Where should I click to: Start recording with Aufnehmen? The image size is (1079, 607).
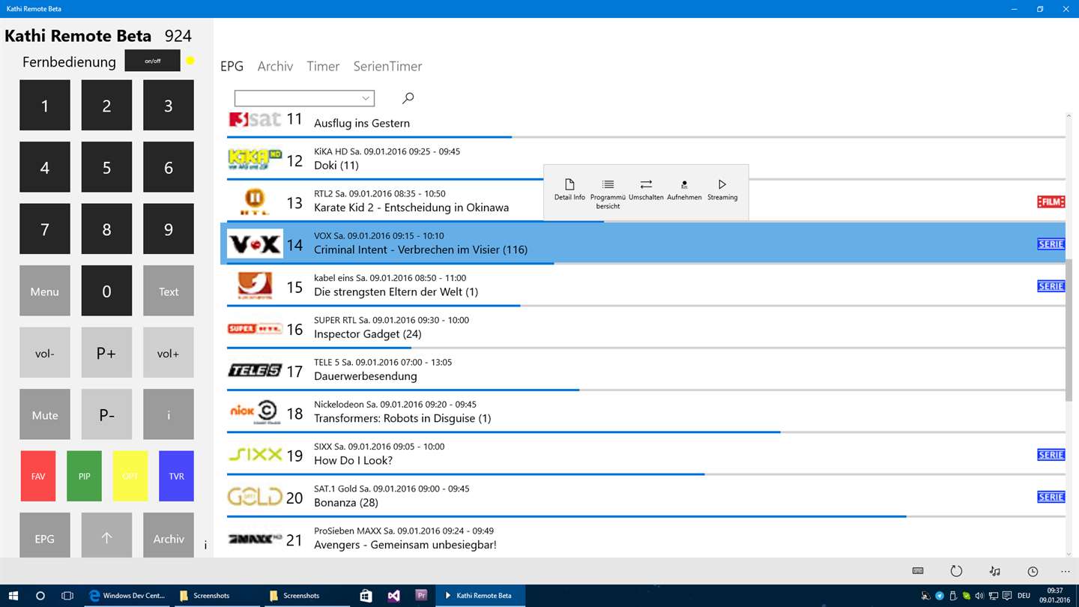click(684, 190)
